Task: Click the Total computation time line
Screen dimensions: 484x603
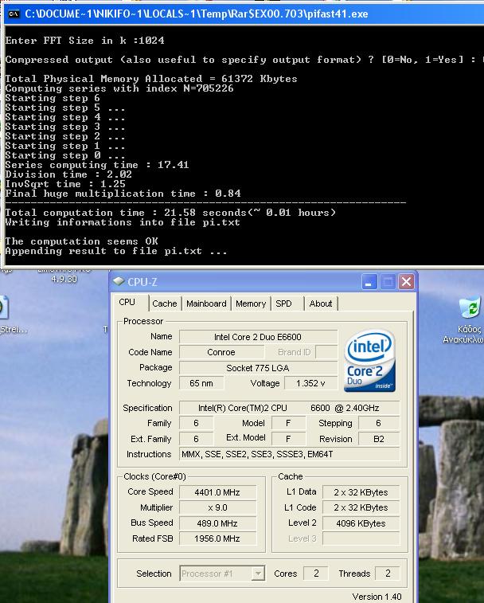Action: (x=170, y=213)
